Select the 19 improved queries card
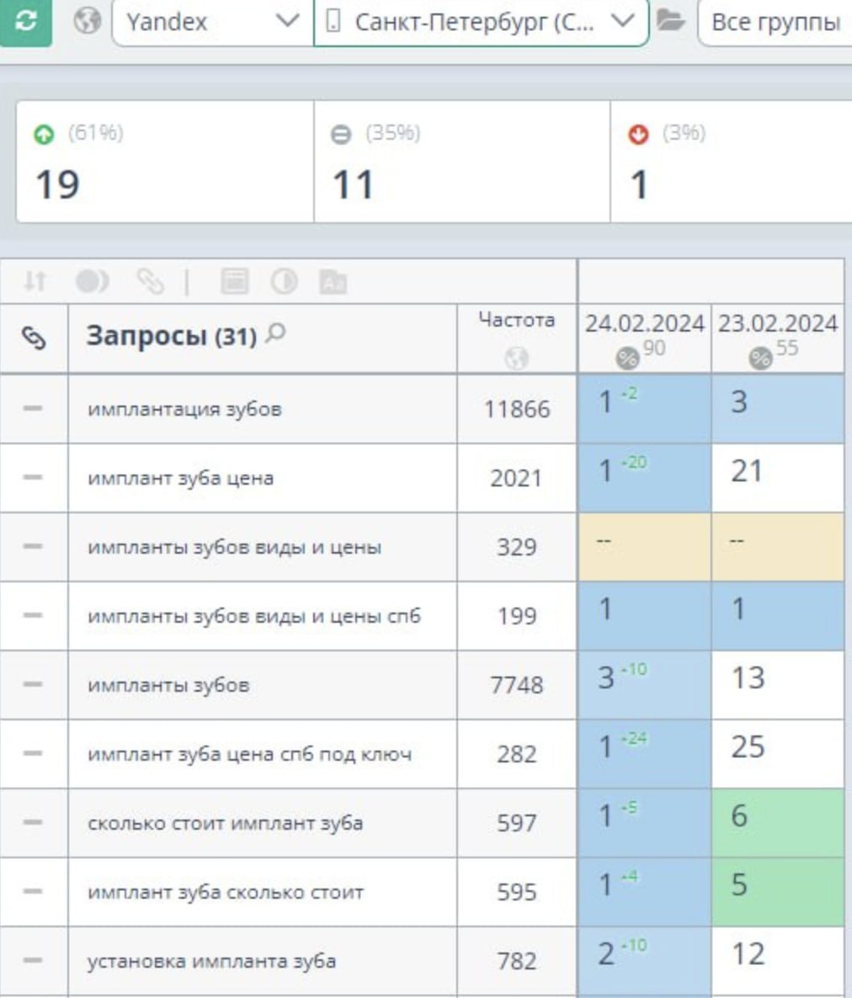Screen dimensions: 852x998 click(x=165, y=162)
